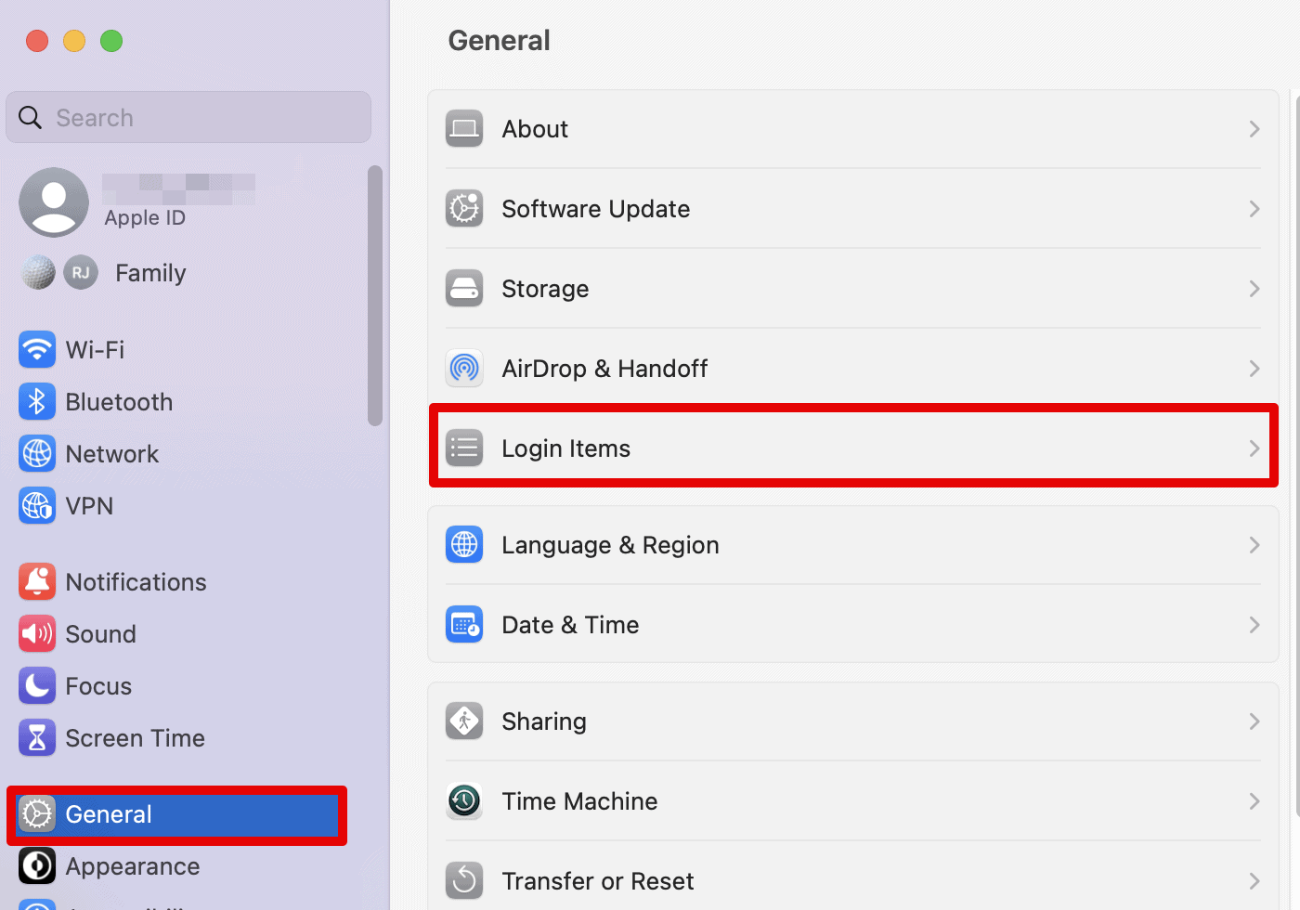Click Login Items chevron arrow
The width and height of the screenshot is (1300, 910).
pos(1254,448)
